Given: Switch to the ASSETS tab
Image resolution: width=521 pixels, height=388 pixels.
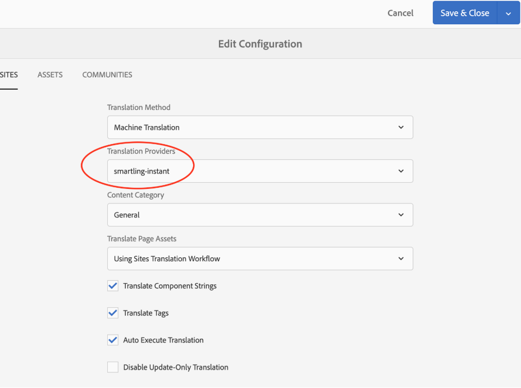Looking at the screenshot, I should (x=50, y=75).
